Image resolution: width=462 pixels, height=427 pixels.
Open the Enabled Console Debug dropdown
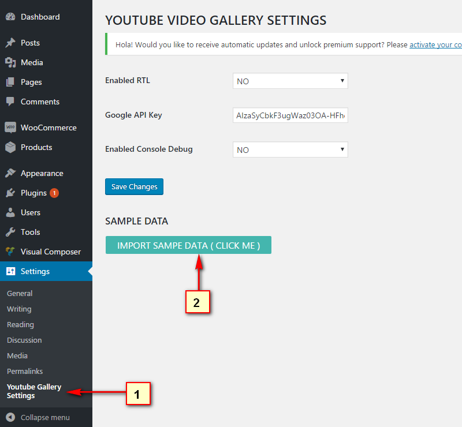pos(290,150)
